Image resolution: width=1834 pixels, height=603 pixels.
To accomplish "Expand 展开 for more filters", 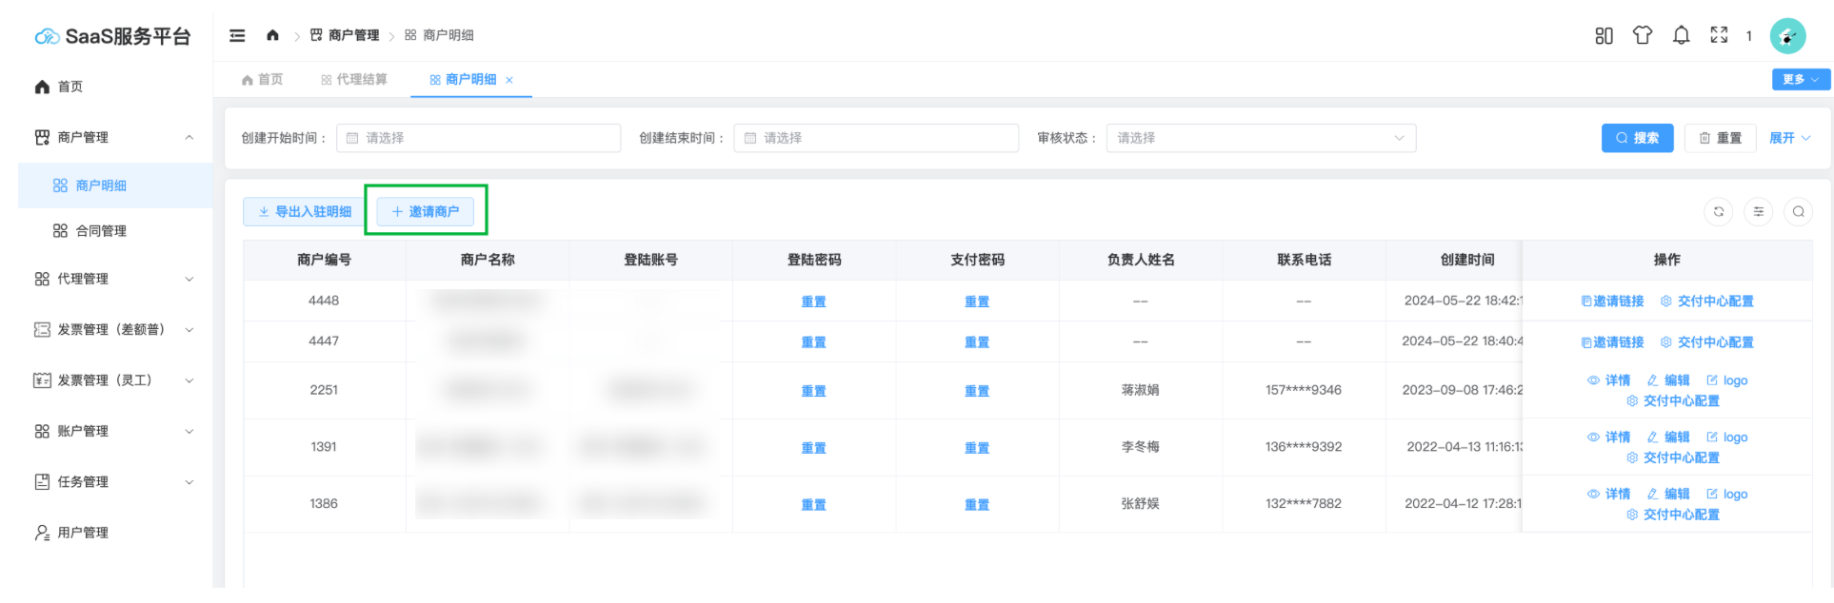I will coord(1789,138).
